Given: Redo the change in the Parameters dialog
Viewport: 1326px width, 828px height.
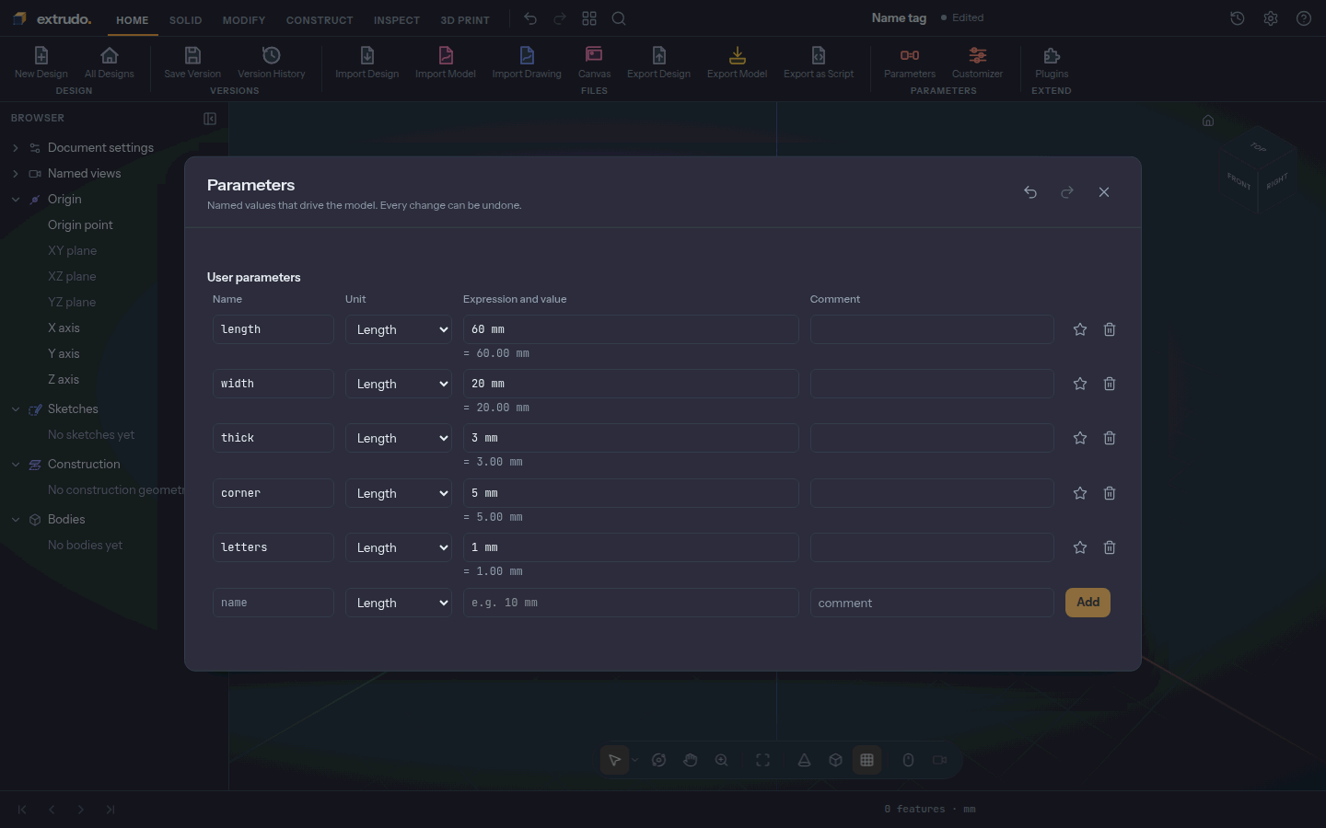Looking at the screenshot, I should [1067, 192].
